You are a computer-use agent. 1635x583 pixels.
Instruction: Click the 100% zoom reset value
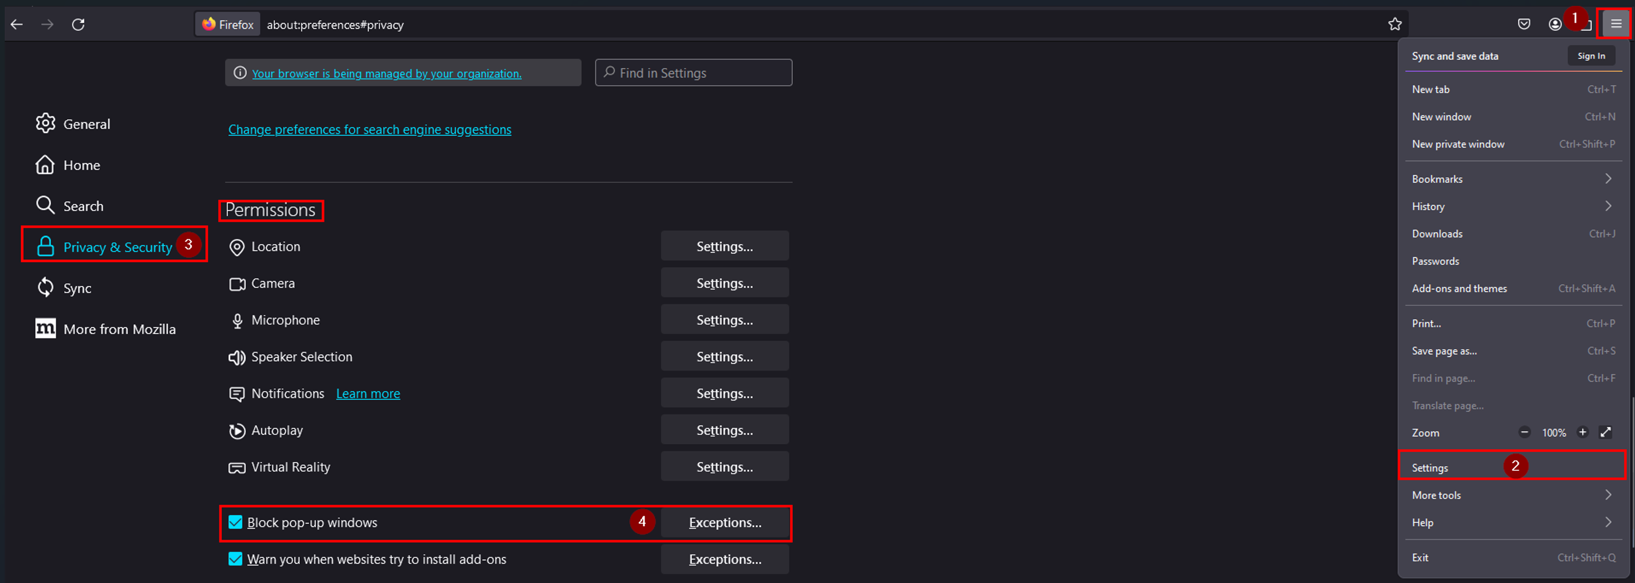[1554, 432]
